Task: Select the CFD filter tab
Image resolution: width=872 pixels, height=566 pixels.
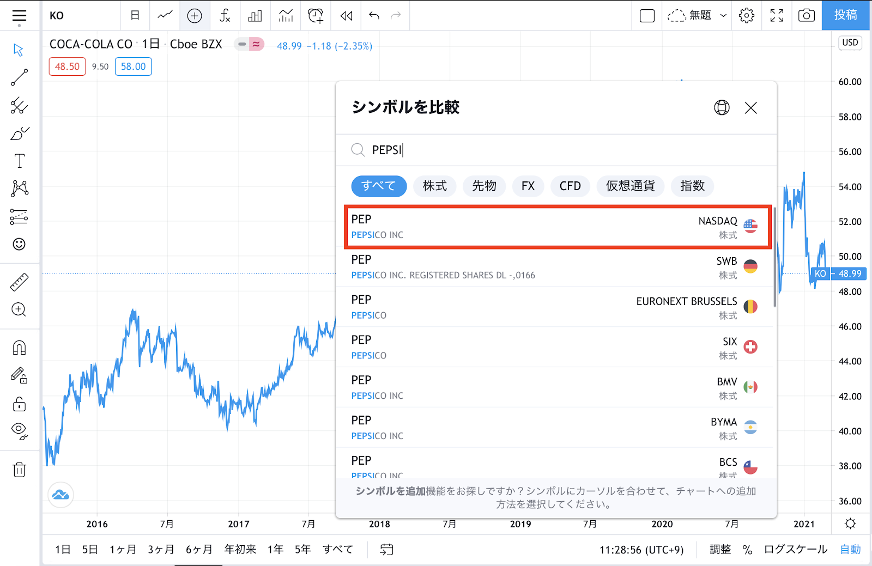Action: pos(570,186)
